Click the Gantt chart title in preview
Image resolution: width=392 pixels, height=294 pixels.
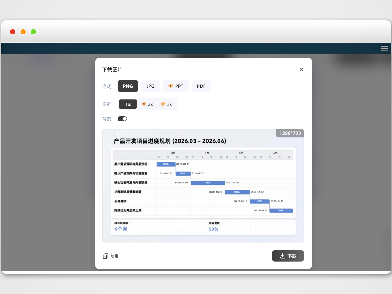[x=170, y=141]
